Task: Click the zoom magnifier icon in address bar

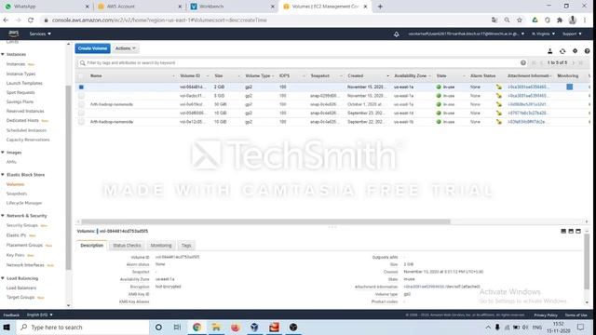Action: (x=507, y=20)
